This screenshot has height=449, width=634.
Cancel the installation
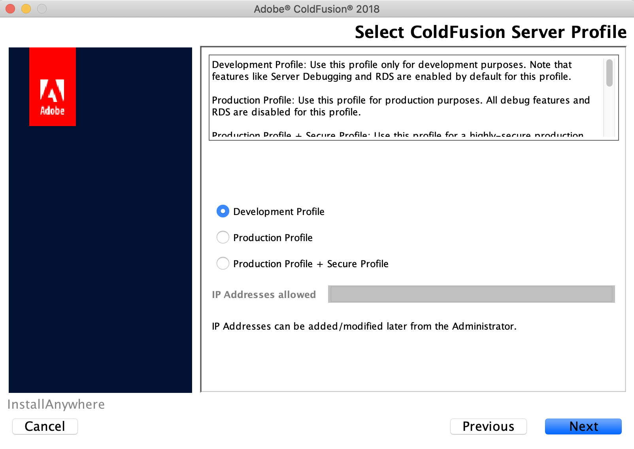[x=45, y=426]
